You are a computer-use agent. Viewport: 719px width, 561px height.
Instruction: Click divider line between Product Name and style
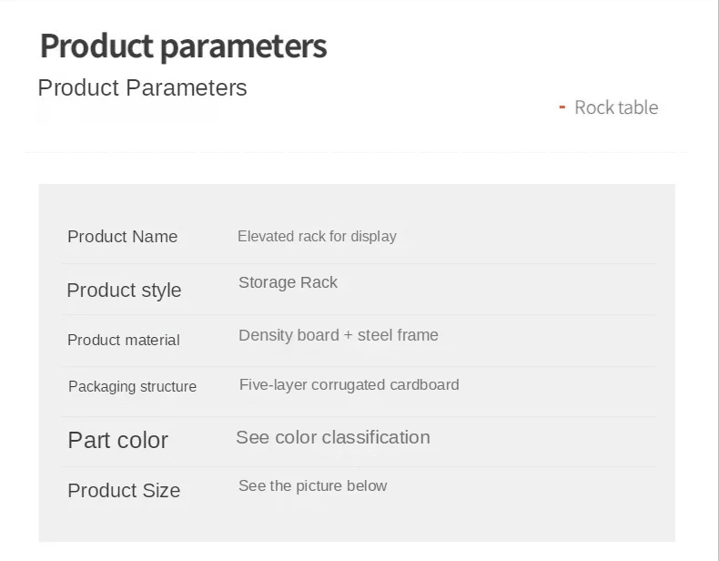pyautogui.click(x=358, y=264)
